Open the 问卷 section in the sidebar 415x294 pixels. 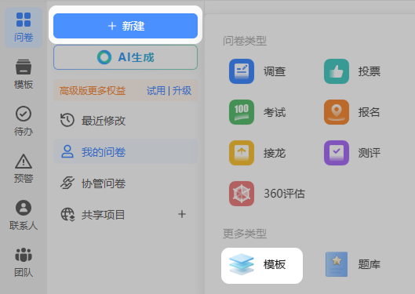pyautogui.click(x=24, y=27)
